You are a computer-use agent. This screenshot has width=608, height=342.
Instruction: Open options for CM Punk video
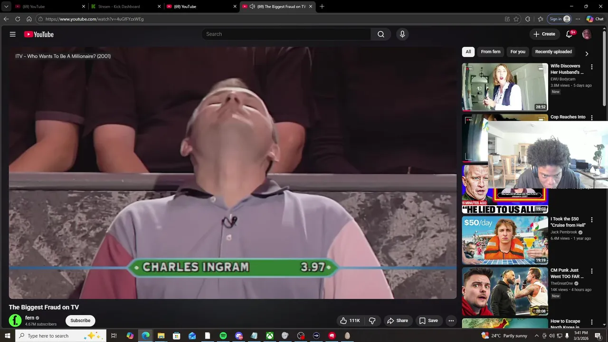tap(592, 271)
